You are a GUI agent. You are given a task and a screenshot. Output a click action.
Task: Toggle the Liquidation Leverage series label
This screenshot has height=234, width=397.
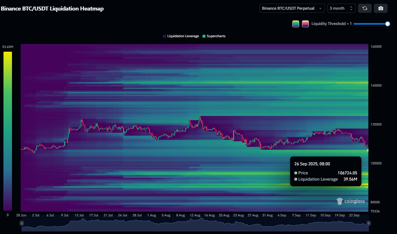click(183, 36)
